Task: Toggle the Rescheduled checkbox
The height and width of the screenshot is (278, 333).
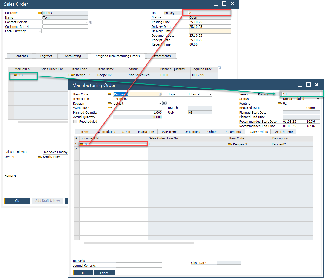Action: pyautogui.click(x=75, y=122)
